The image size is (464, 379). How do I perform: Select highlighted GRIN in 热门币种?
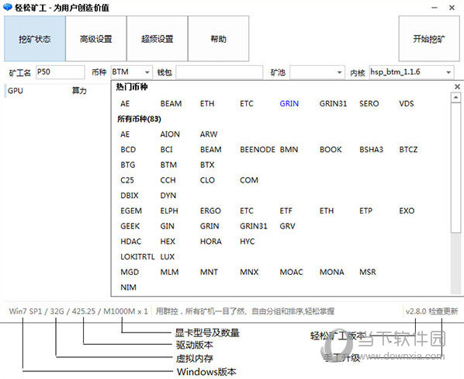[289, 103]
